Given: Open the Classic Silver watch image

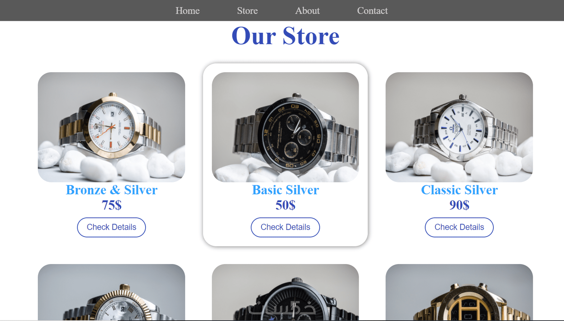Looking at the screenshot, I should coord(459,127).
